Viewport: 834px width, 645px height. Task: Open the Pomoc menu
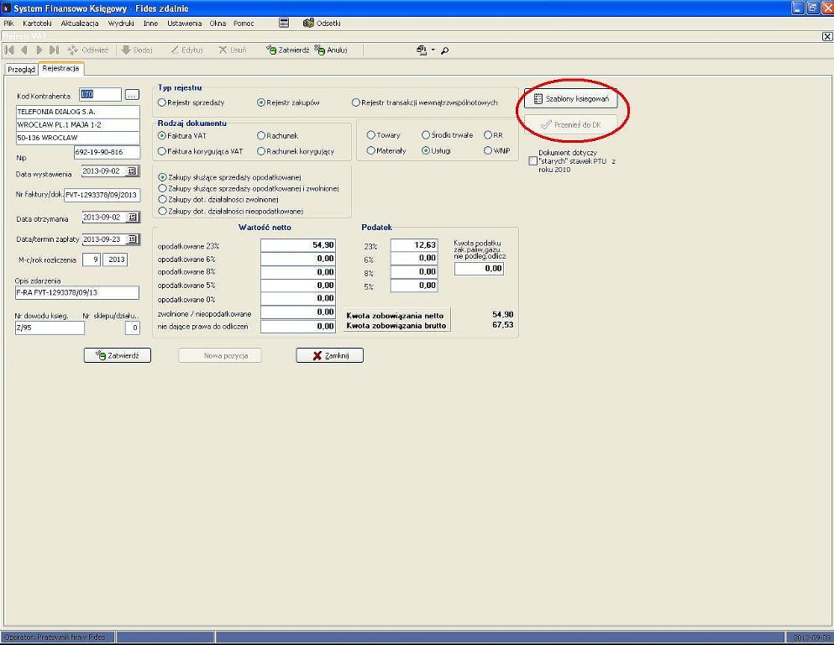[244, 24]
